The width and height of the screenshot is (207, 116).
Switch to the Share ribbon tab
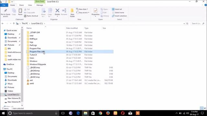21,5
